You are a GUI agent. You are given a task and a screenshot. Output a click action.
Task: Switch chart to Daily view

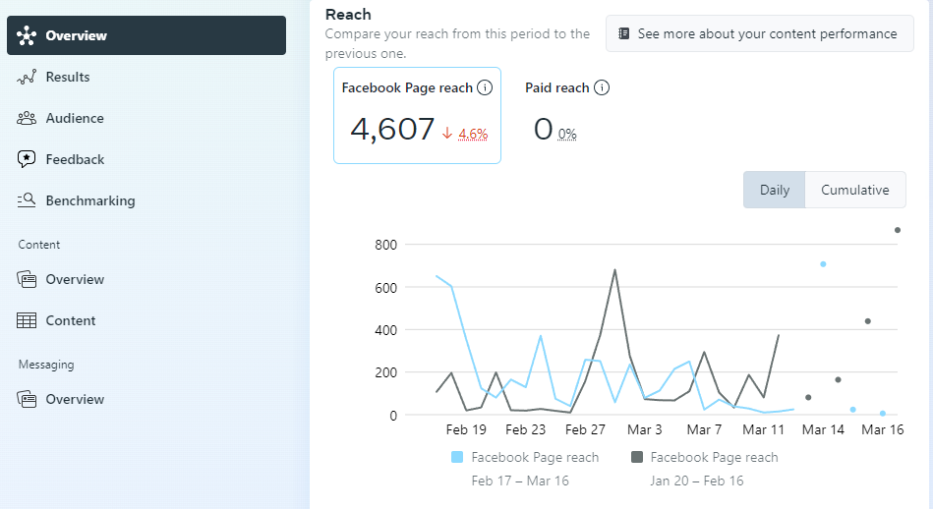774,190
